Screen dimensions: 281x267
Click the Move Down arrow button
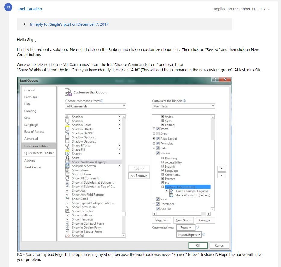(222, 175)
